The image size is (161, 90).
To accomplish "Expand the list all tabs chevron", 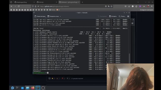I will click(x=138, y=2).
